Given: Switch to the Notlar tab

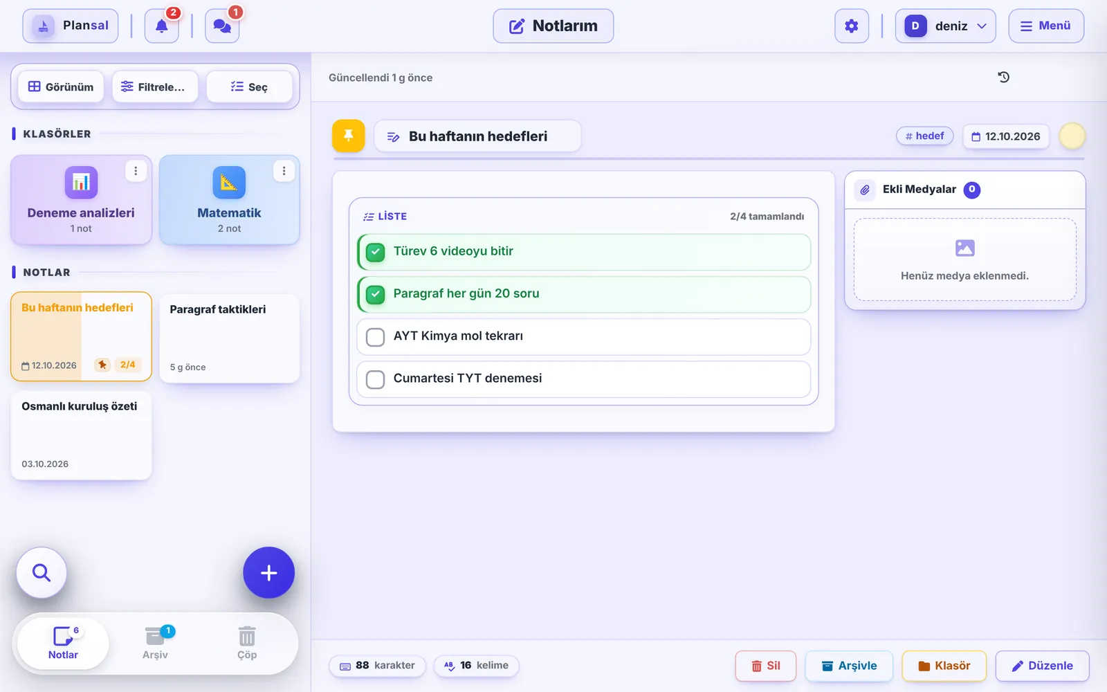Looking at the screenshot, I should [x=63, y=644].
